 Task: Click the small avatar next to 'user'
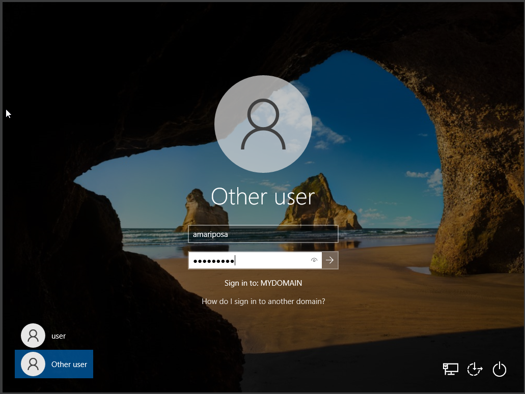(33, 336)
